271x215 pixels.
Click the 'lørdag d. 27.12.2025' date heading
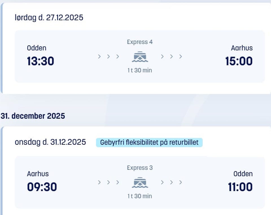(x=49, y=18)
